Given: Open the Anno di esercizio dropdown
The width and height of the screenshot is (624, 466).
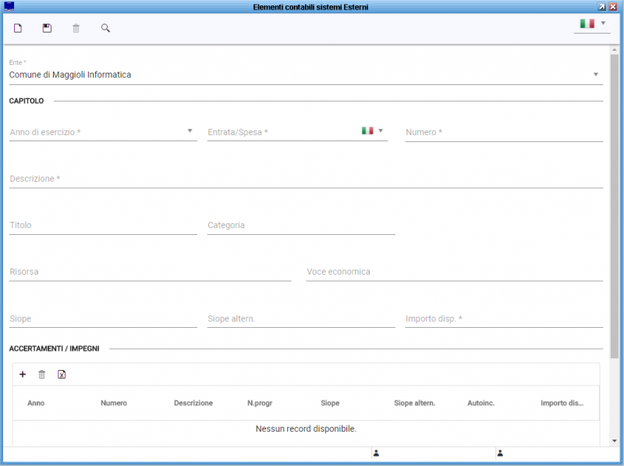Looking at the screenshot, I should [x=190, y=131].
